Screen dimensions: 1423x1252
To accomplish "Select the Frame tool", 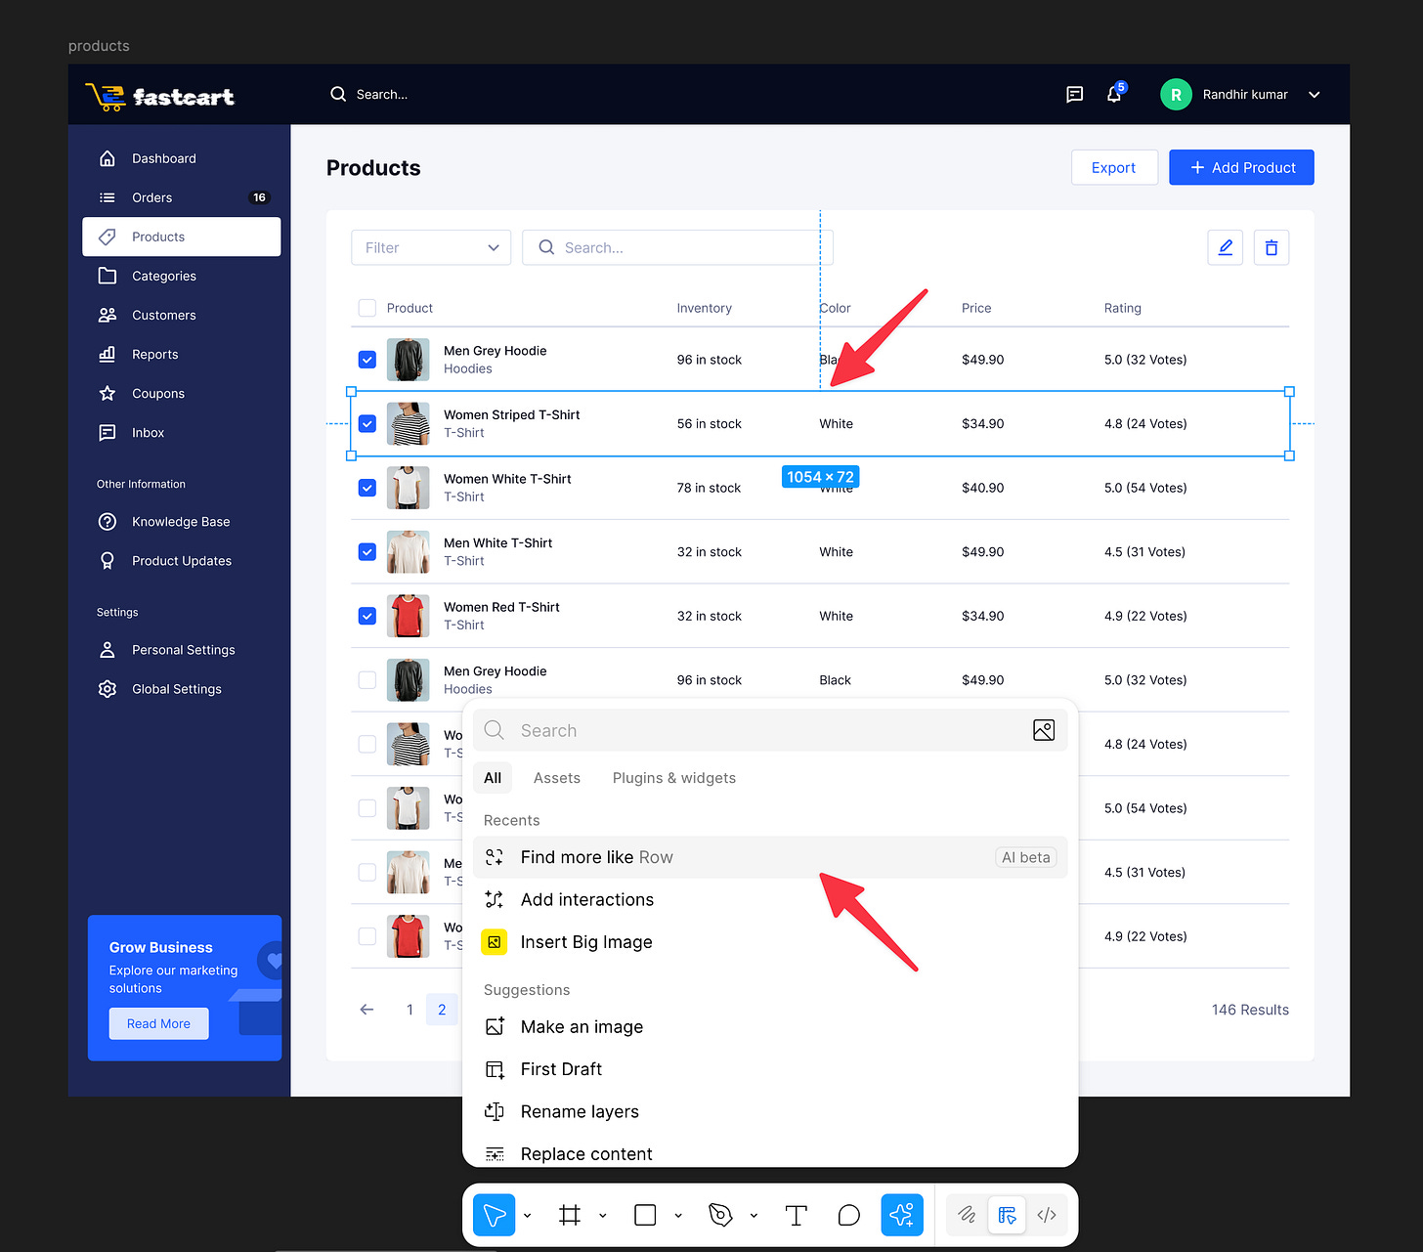I will click(570, 1215).
